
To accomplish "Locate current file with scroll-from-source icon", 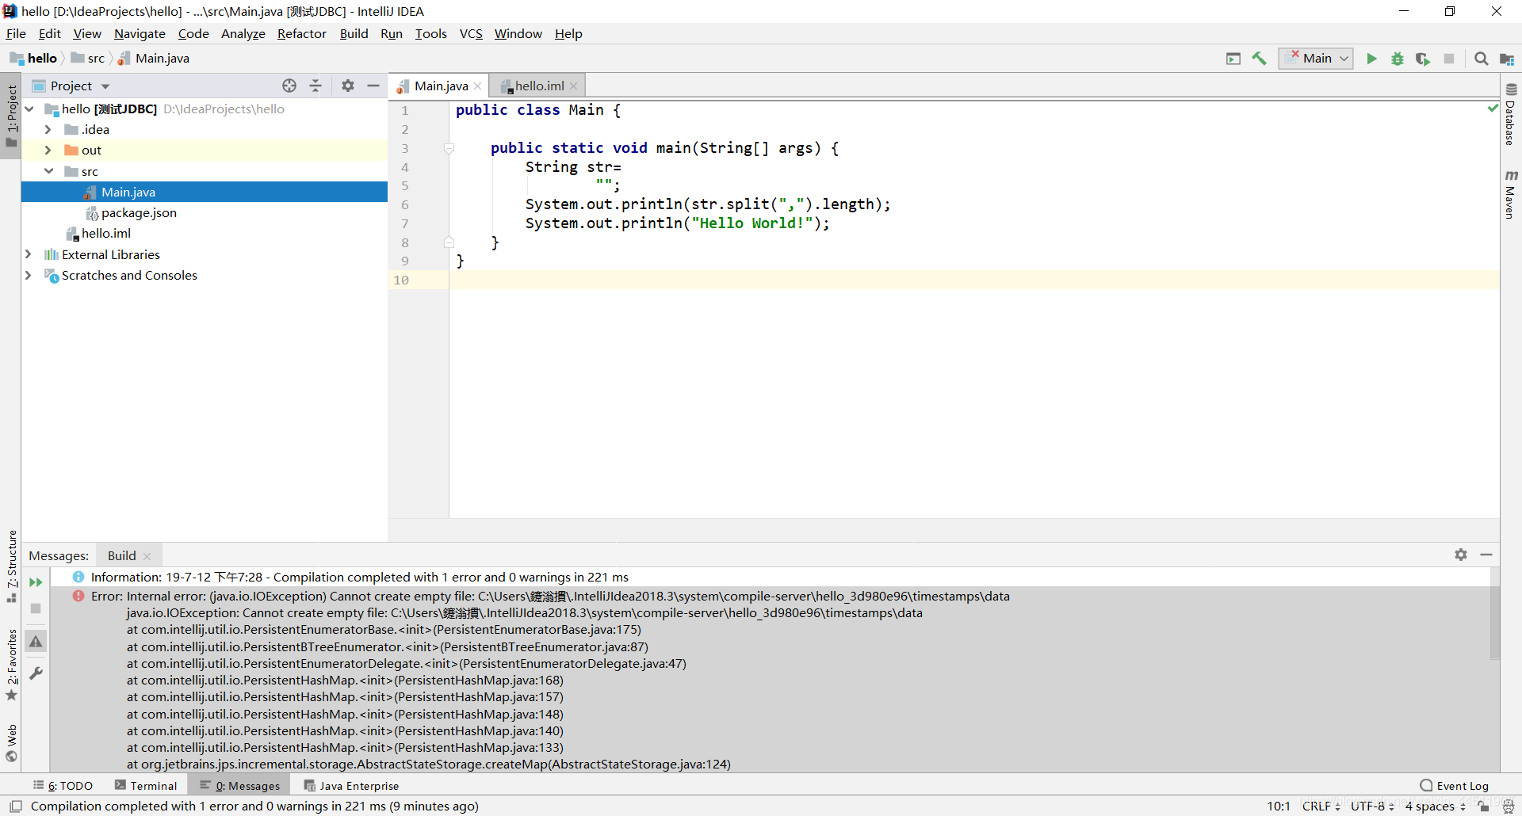I will 289,86.
